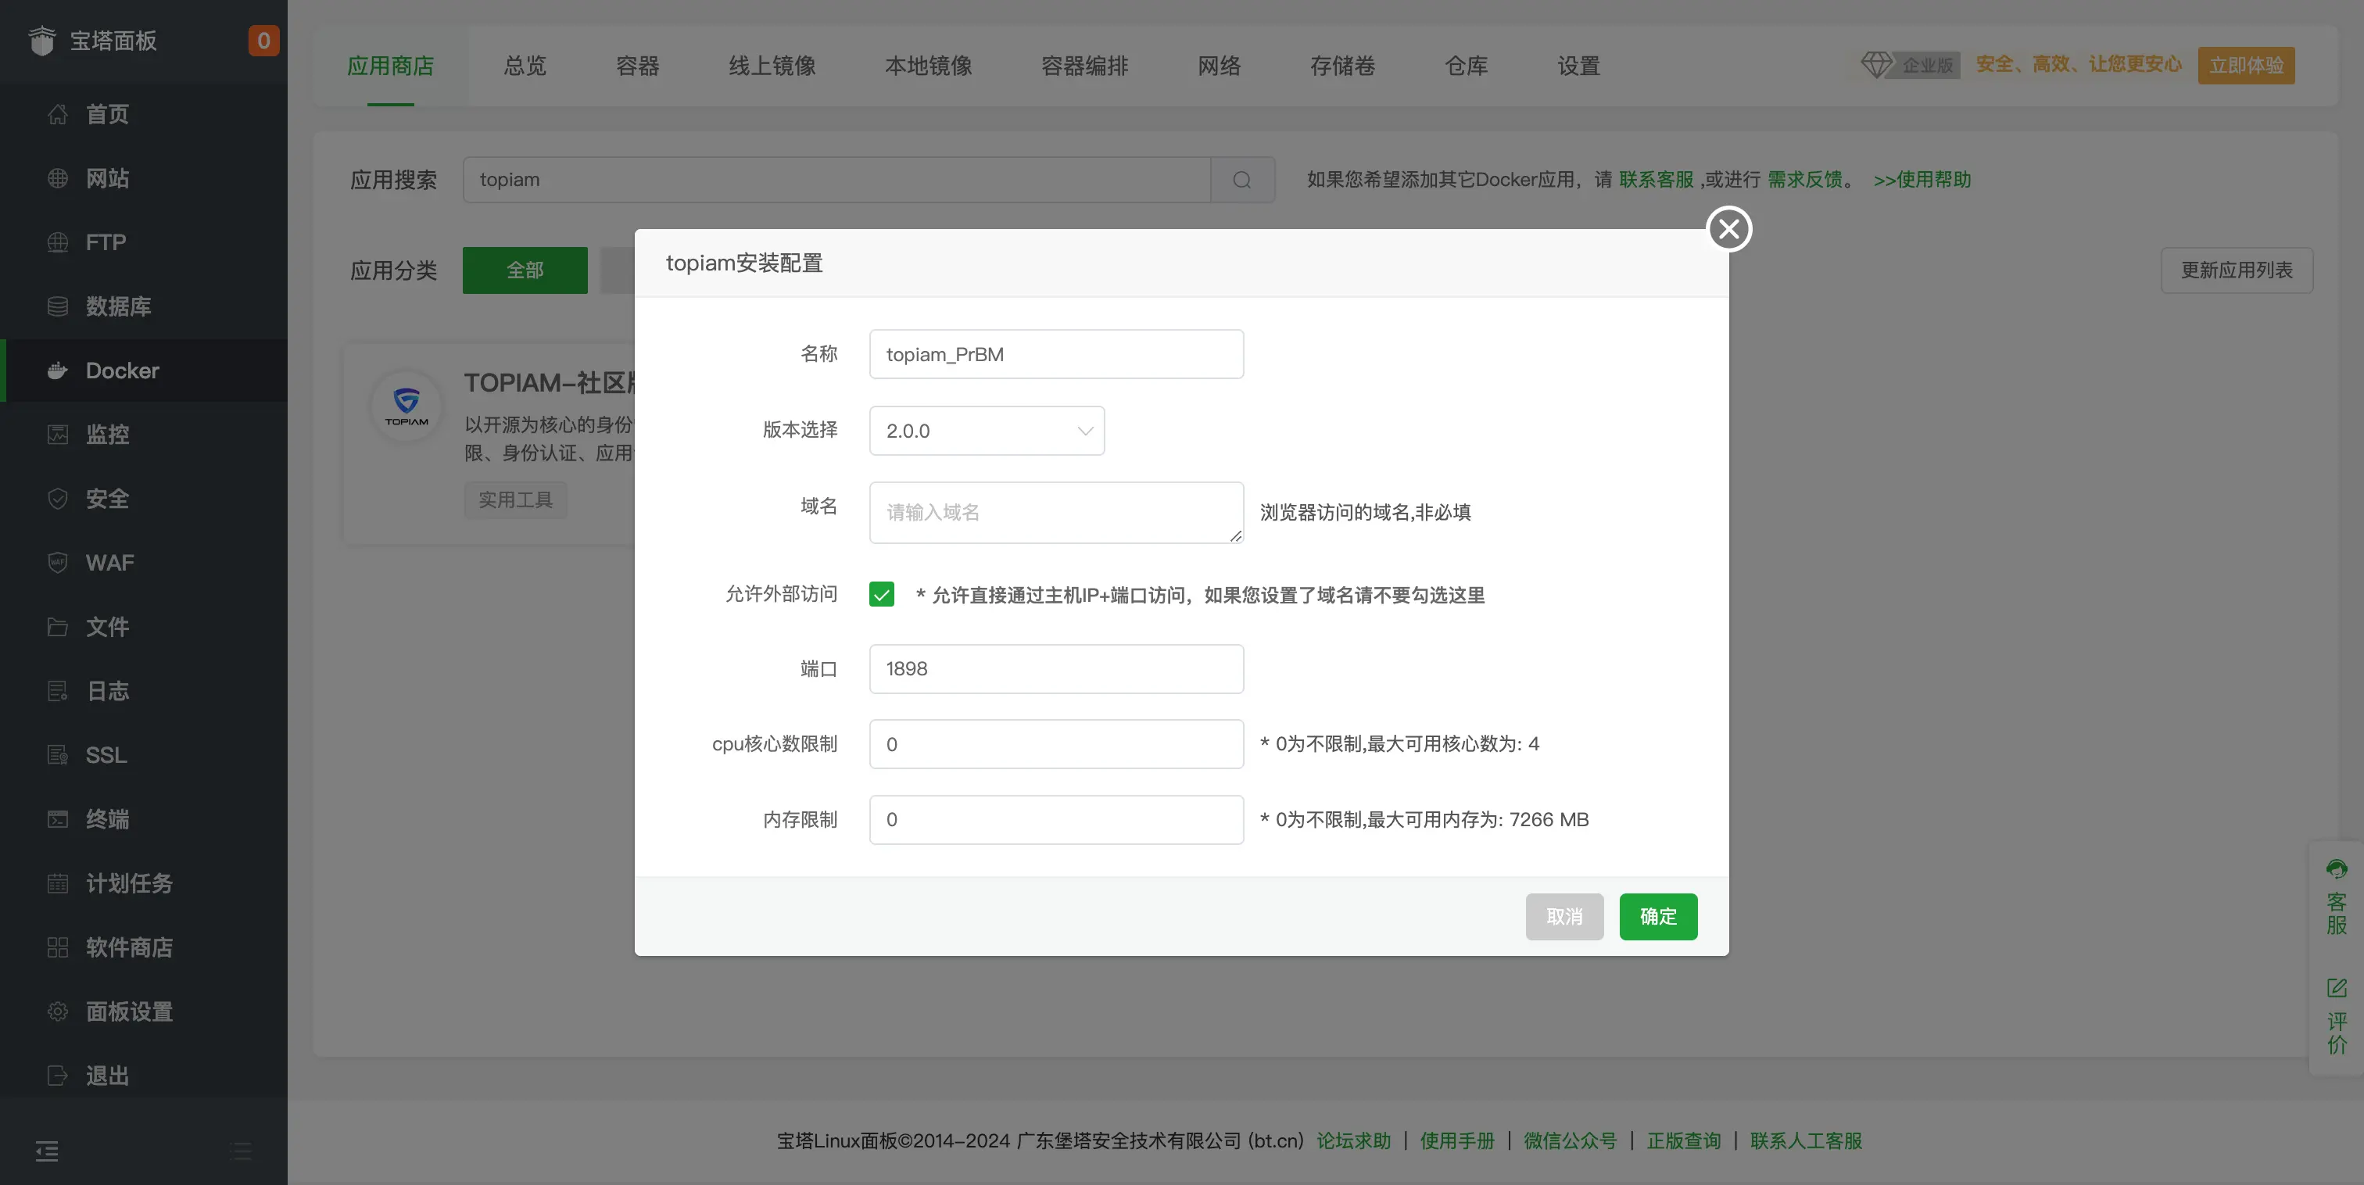This screenshot has height=1185, width=2364.
Task: Click the terminal (终端) icon in sidebar
Action: coord(58,818)
